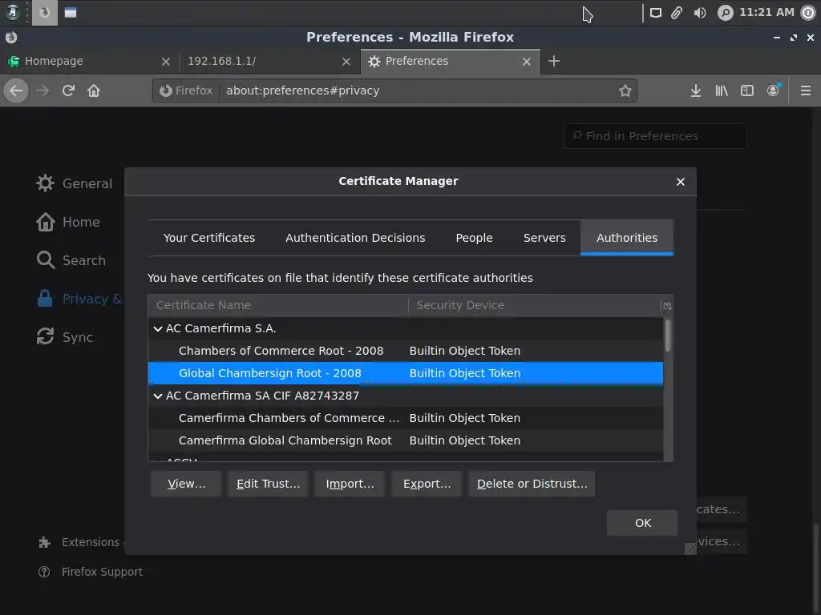Open the magnifier icon in the system panel
Viewport: 821px width, 615px height.
click(x=725, y=13)
